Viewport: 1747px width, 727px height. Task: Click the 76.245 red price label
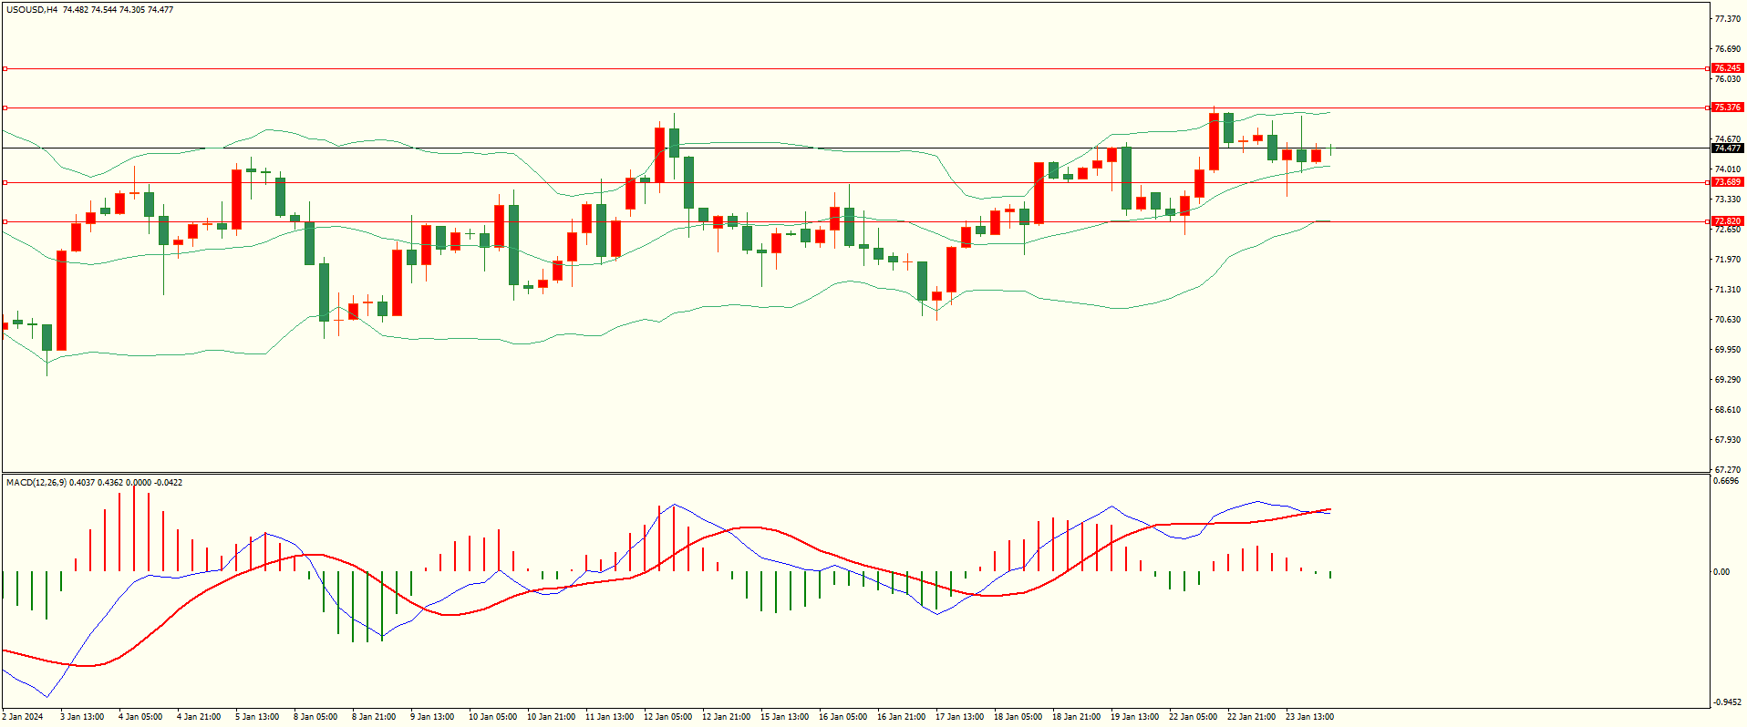[x=1727, y=68]
